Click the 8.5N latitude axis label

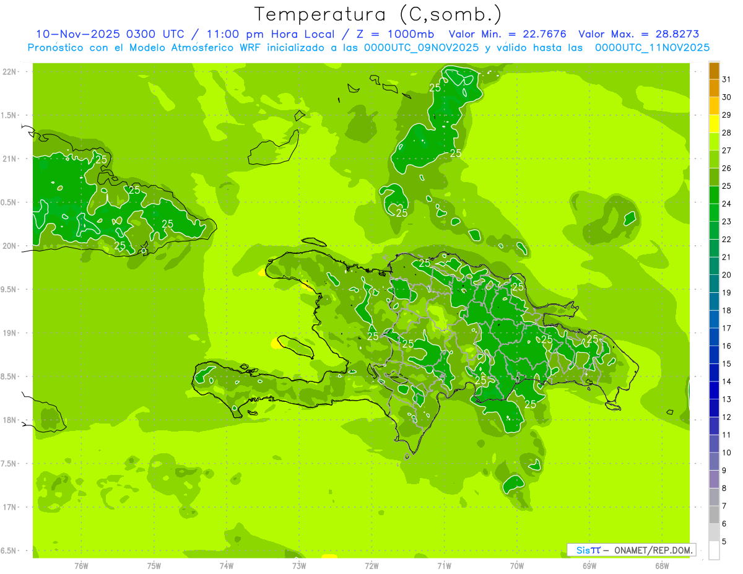pyautogui.click(x=9, y=376)
